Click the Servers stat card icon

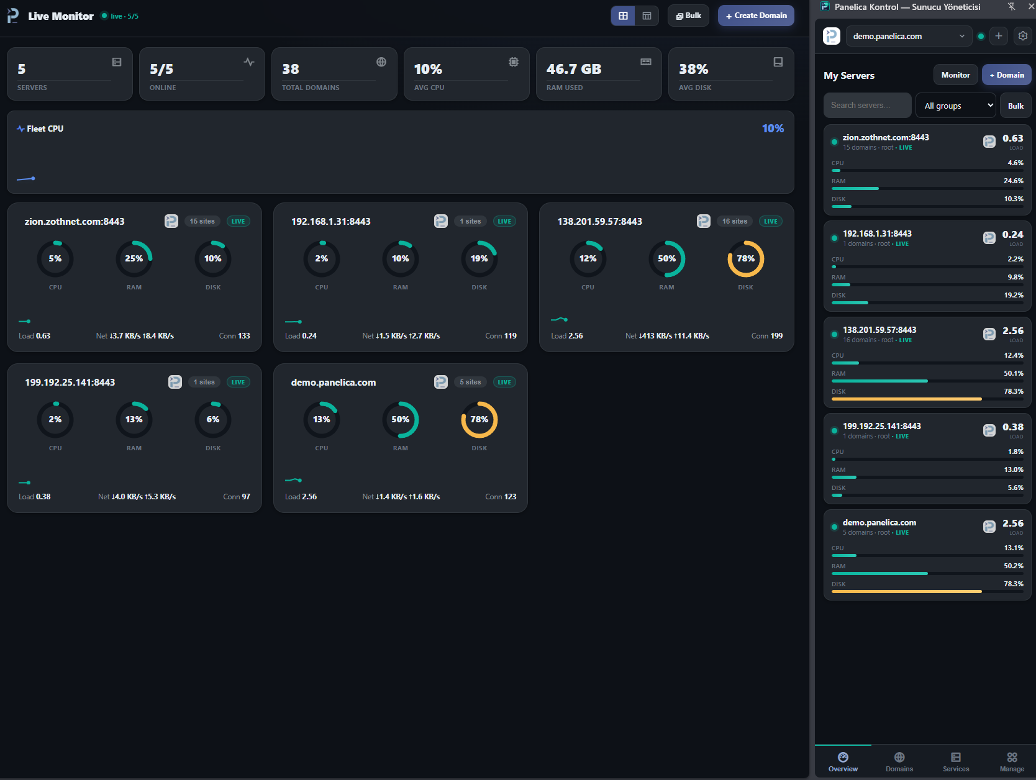[x=117, y=62]
